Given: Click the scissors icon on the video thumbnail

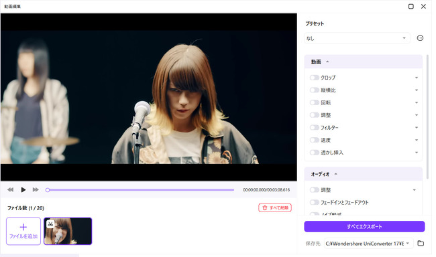Looking at the screenshot, I should point(50,224).
